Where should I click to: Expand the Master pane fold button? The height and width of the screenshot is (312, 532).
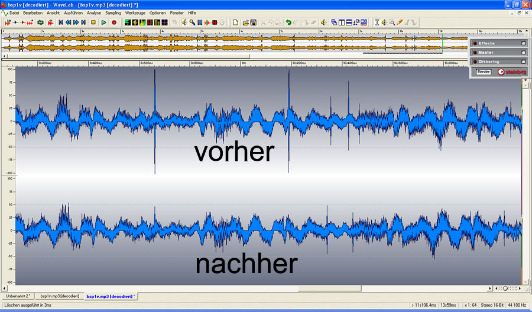coord(523,53)
